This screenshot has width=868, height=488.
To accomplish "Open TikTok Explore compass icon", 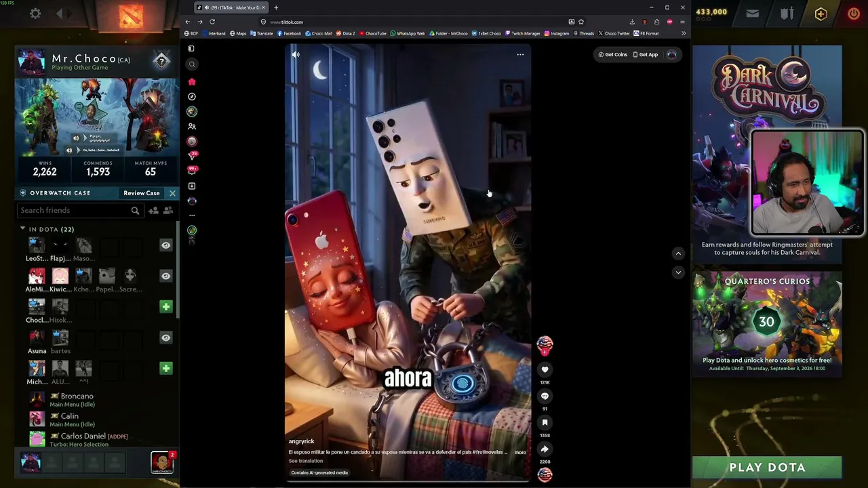I will [x=192, y=97].
